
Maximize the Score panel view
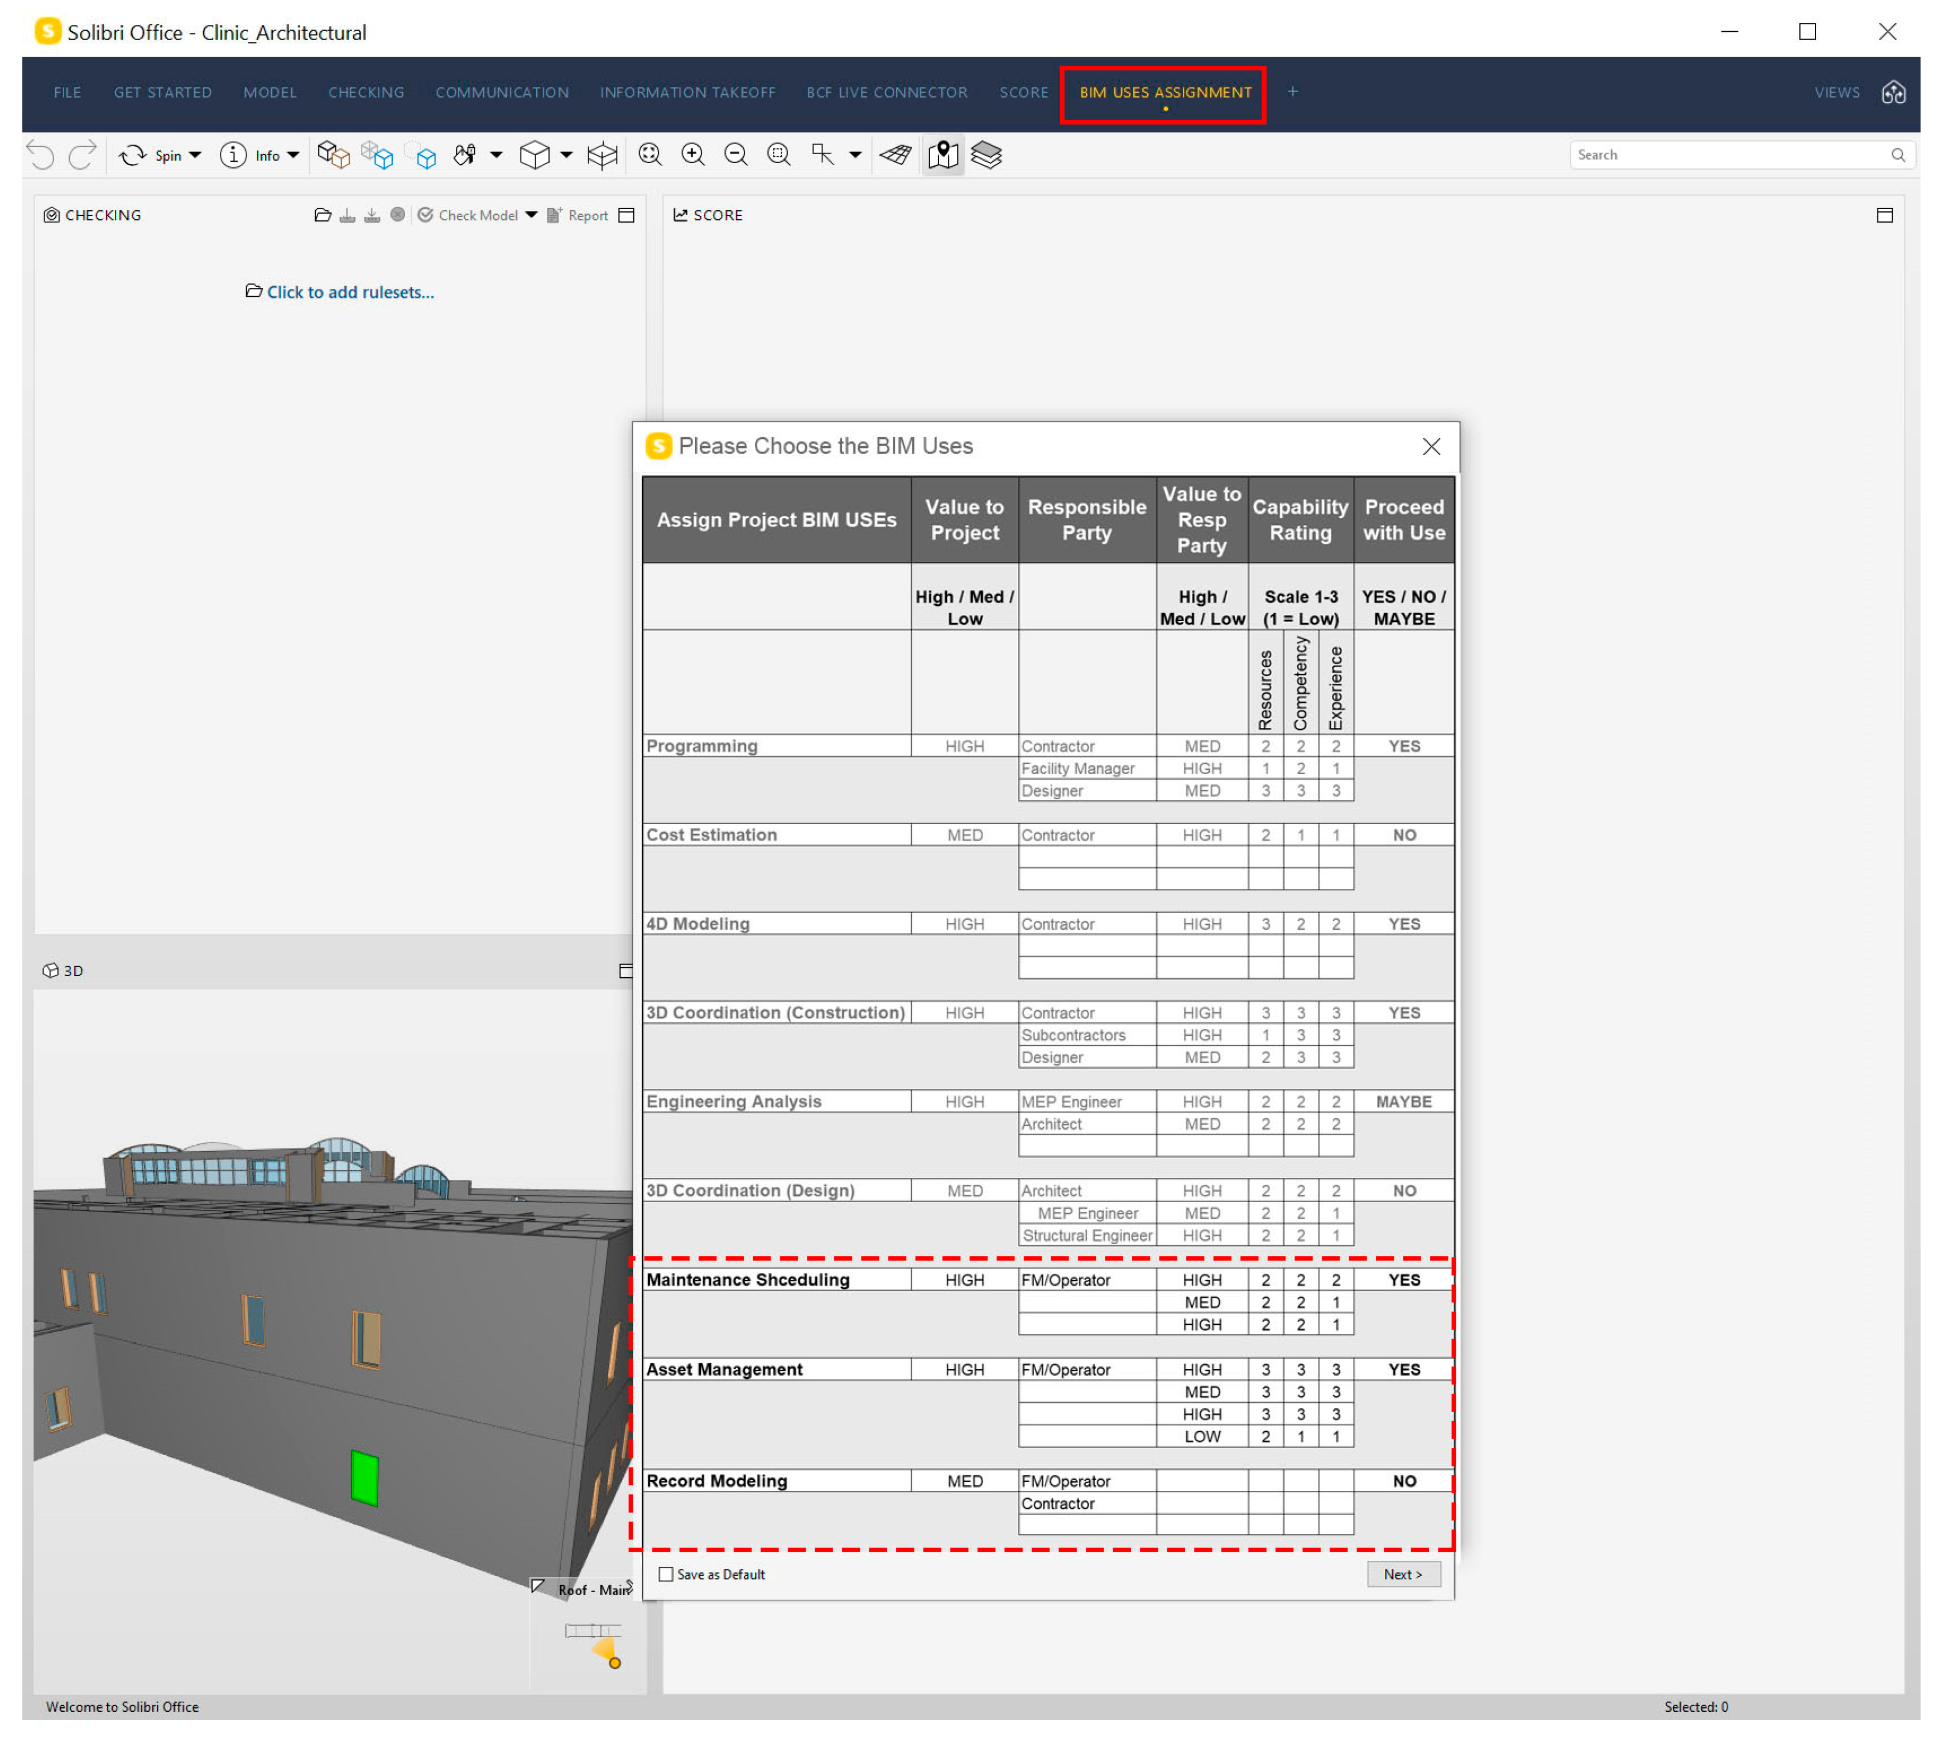click(x=1884, y=215)
